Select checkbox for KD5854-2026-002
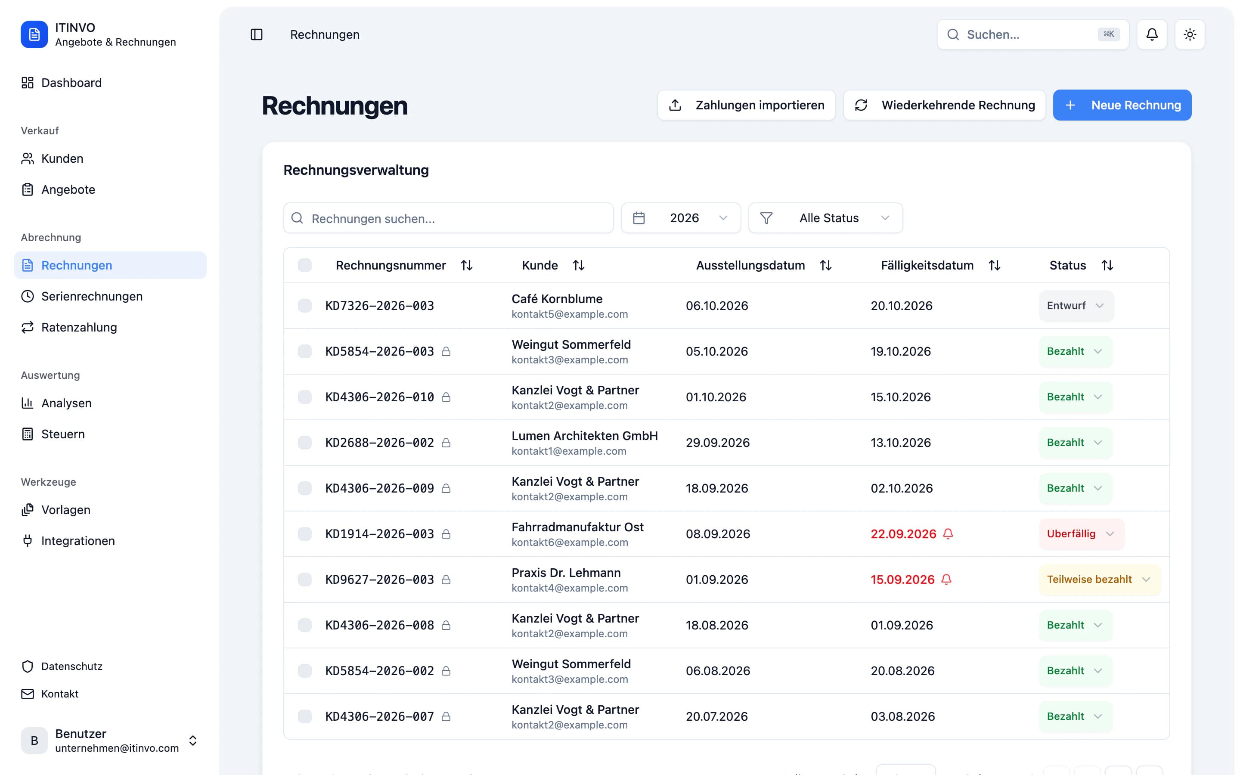Screen dimensions: 1240x775 [x=305, y=670]
